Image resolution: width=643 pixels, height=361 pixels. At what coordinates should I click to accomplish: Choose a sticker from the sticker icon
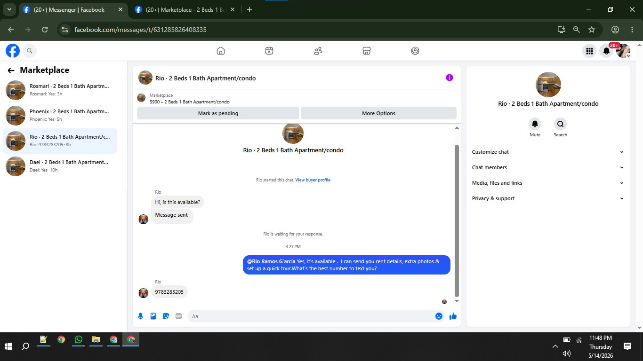coord(166,316)
